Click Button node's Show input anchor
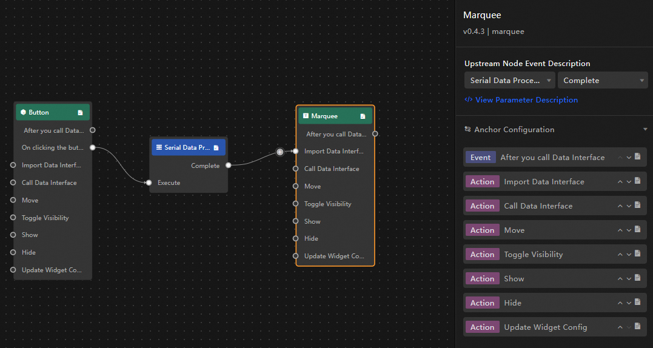653x348 pixels. pos(13,235)
